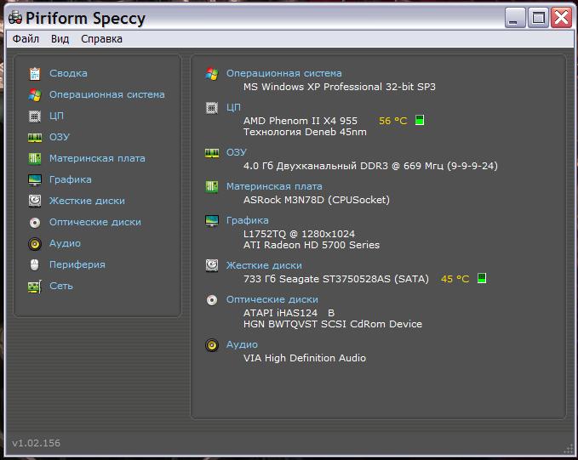Click the Операционная система heading in summary
This screenshot has height=460, width=578.
pos(283,74)
